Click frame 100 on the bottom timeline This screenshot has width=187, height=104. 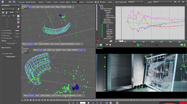point(51,100)
